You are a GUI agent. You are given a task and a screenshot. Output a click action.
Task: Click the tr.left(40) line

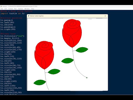(7, 63)
